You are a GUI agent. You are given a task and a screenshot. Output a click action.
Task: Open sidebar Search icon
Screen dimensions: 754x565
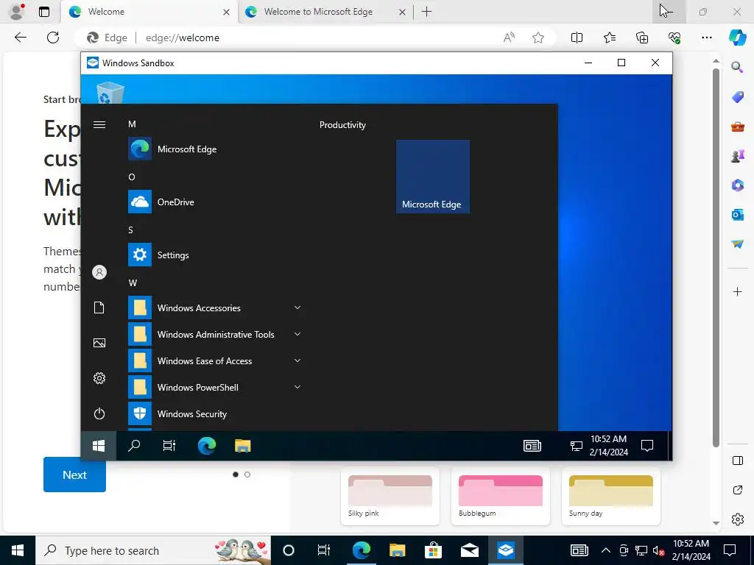(x=737, y=67)
